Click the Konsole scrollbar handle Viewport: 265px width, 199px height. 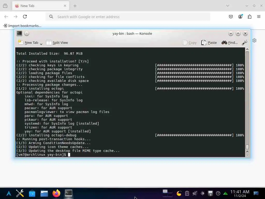pyautogui.click(x=247, y=147)
